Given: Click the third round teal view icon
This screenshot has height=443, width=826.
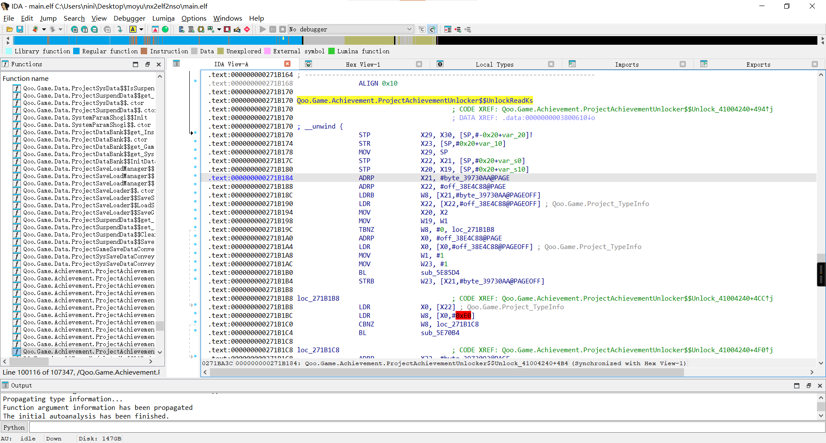Looking at the screenshot, I should pyautogui.click(x=94, y=29).
